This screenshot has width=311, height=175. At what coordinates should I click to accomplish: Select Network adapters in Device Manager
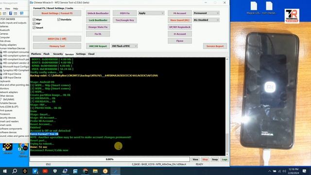(x=9, y=92)
